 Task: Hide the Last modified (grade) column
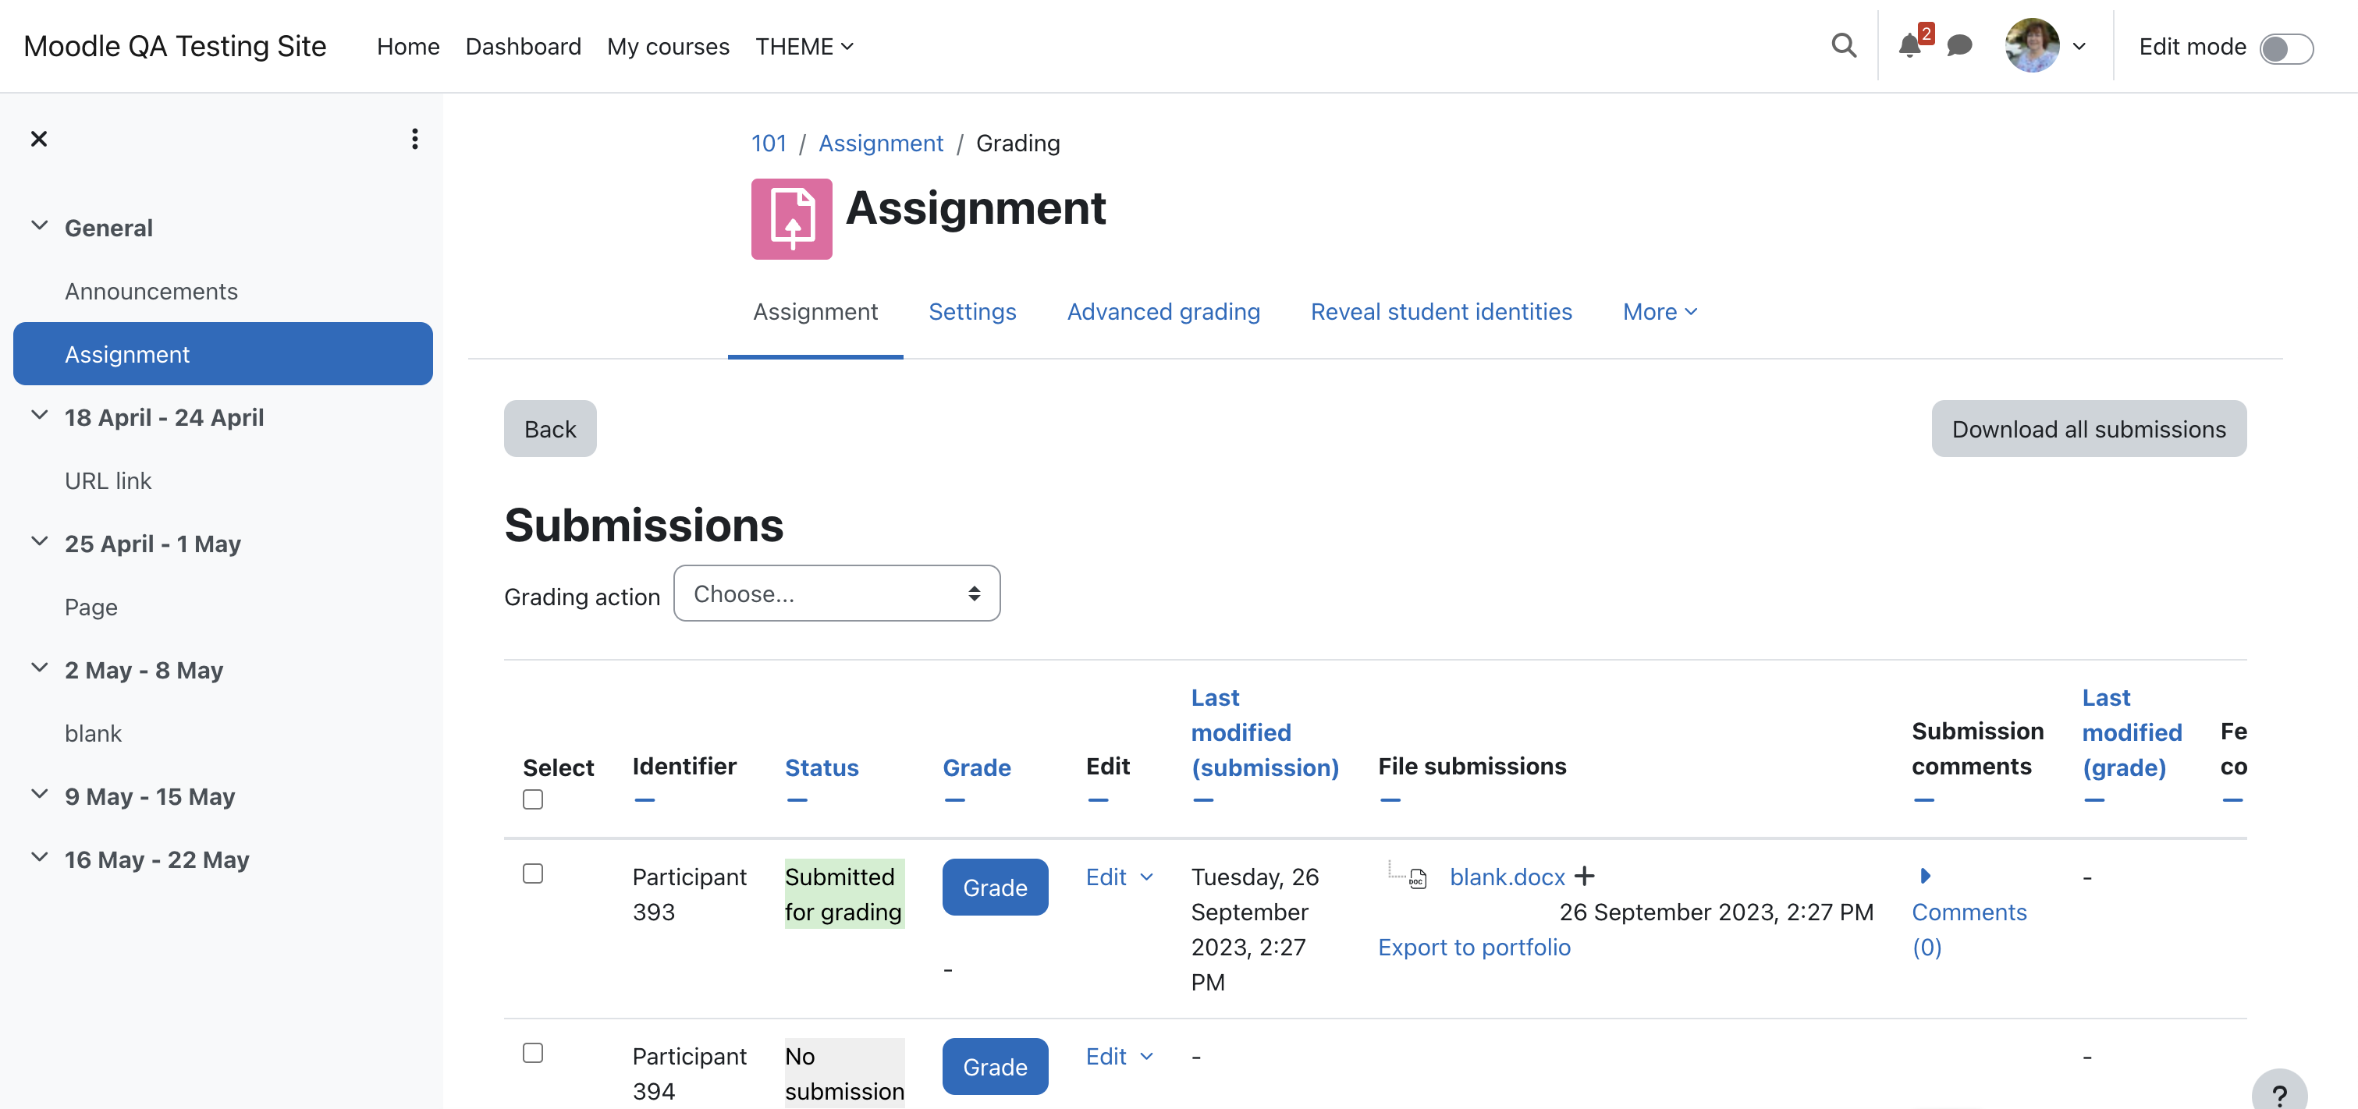coord(2094,801)
